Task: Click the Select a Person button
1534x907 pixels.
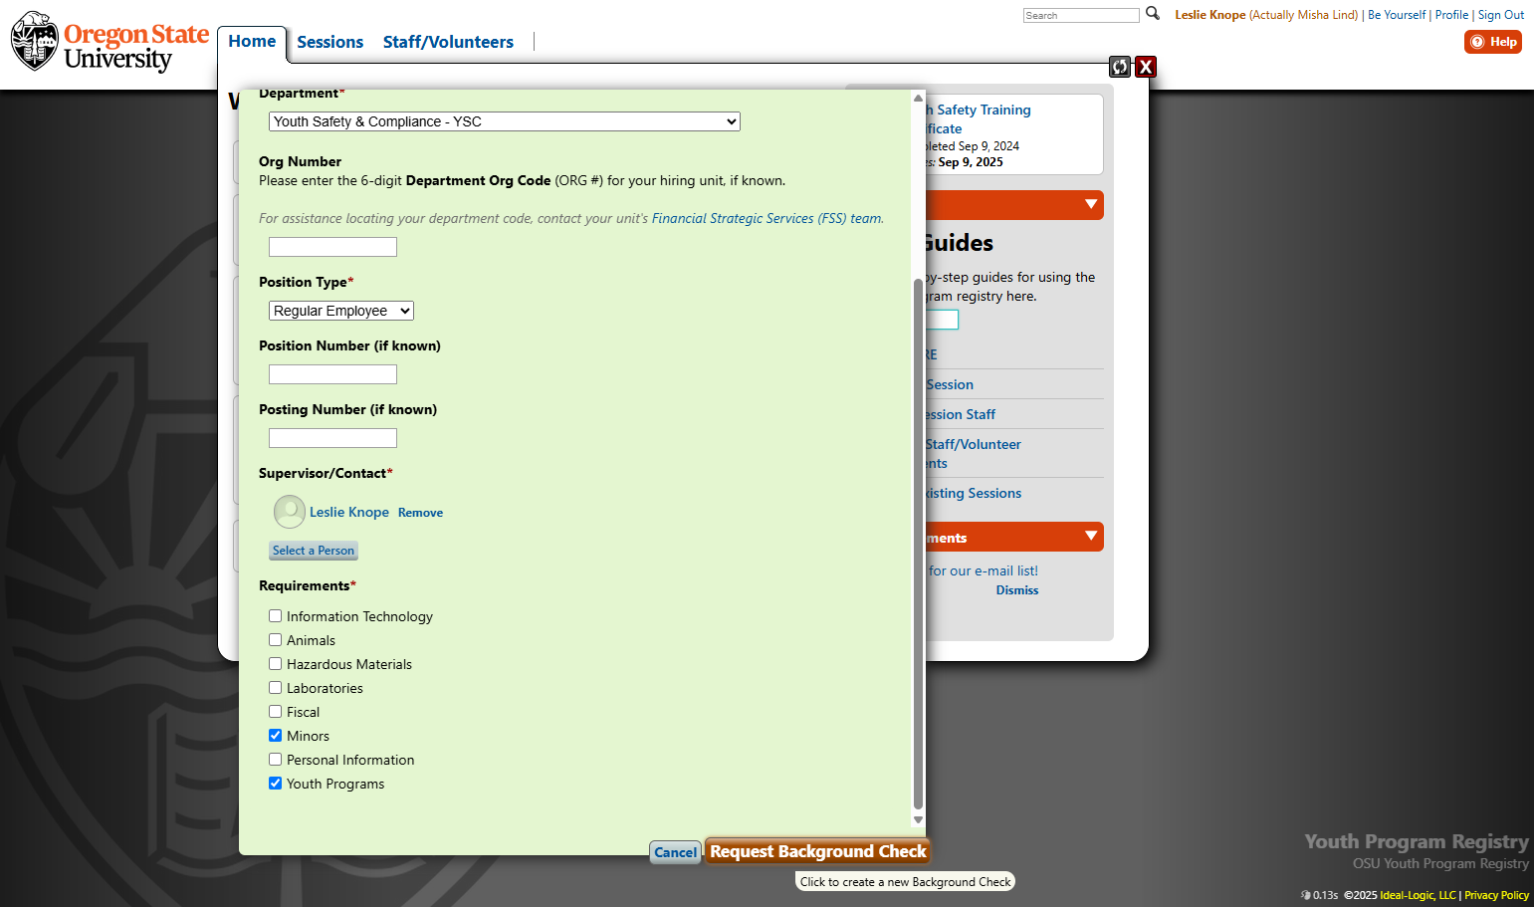Action: coord(314,551)
